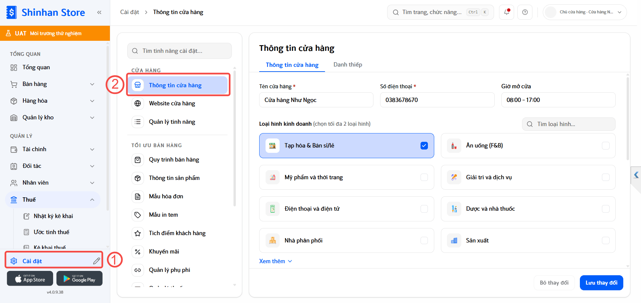
Task: Open Tích điểm khách hàng star icon
Action: click(x=138, y=233)
